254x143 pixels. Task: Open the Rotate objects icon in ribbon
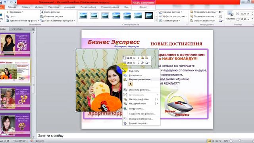tap(221, 21)
